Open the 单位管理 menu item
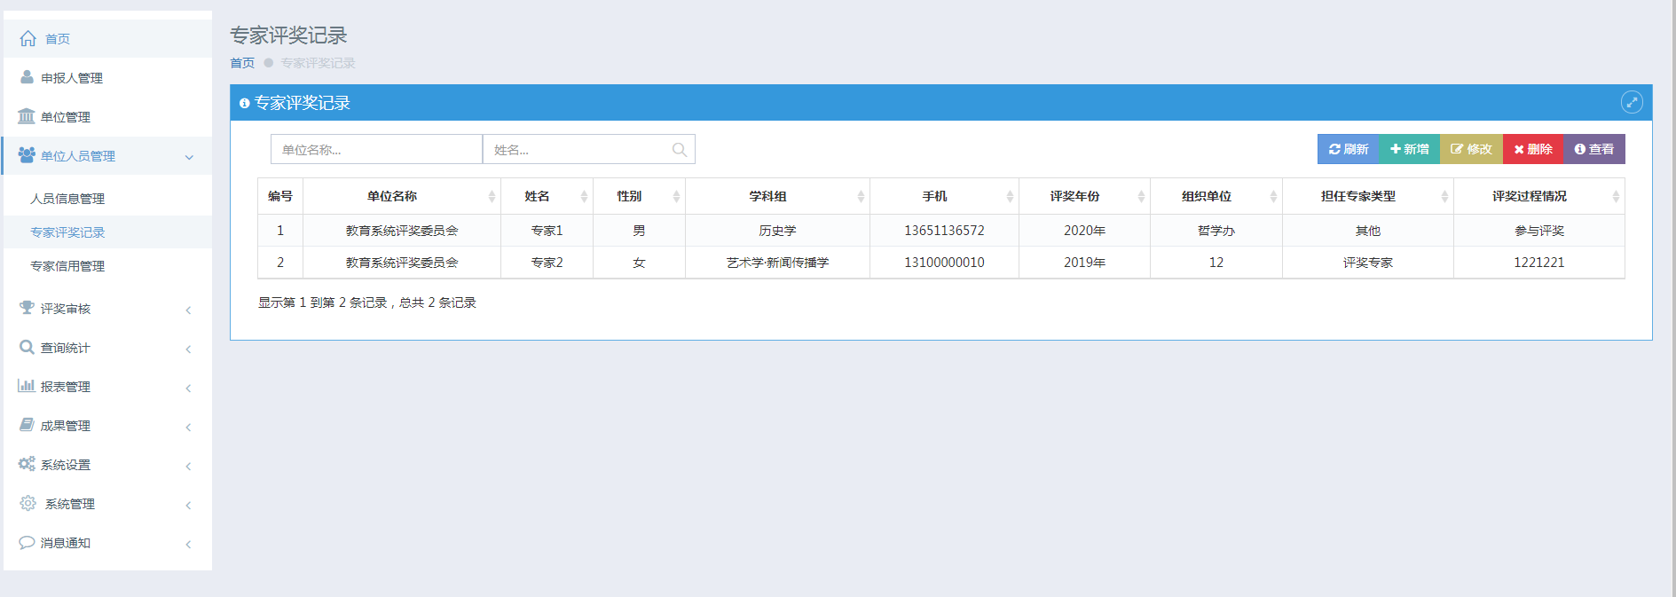The image size is (1676, 597). click(x=107, y=116)
